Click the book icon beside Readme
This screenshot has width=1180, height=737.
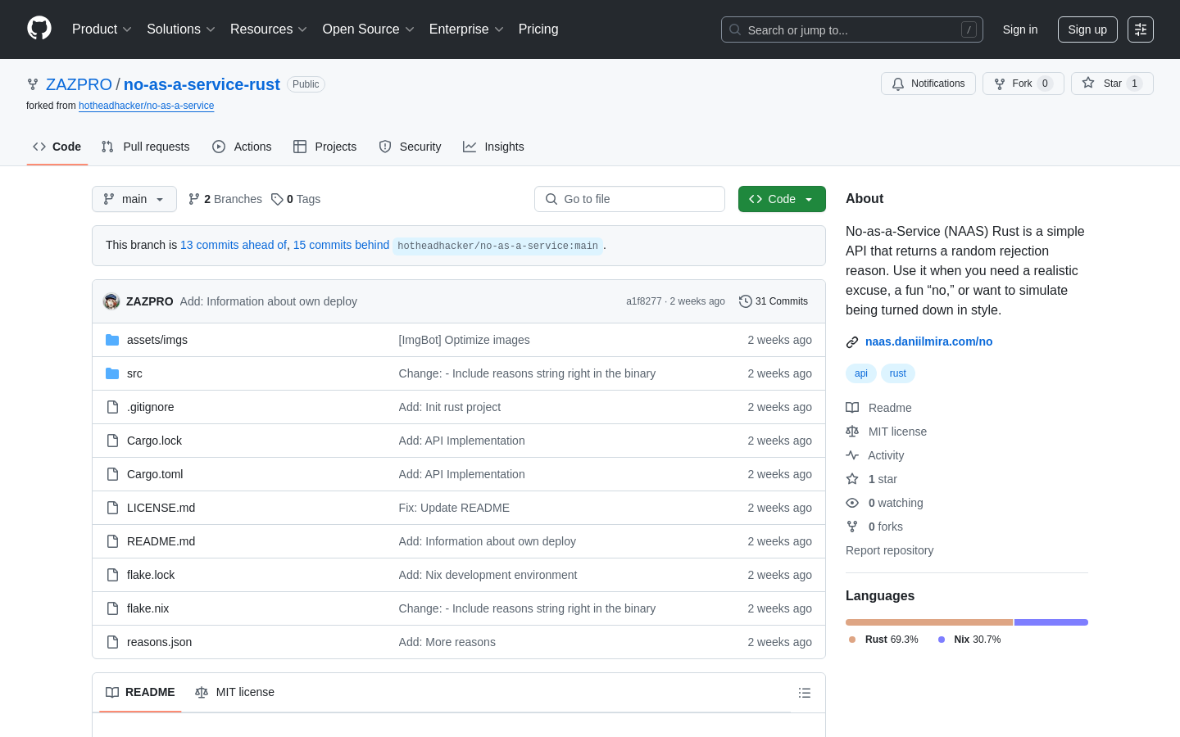(852, 408)
